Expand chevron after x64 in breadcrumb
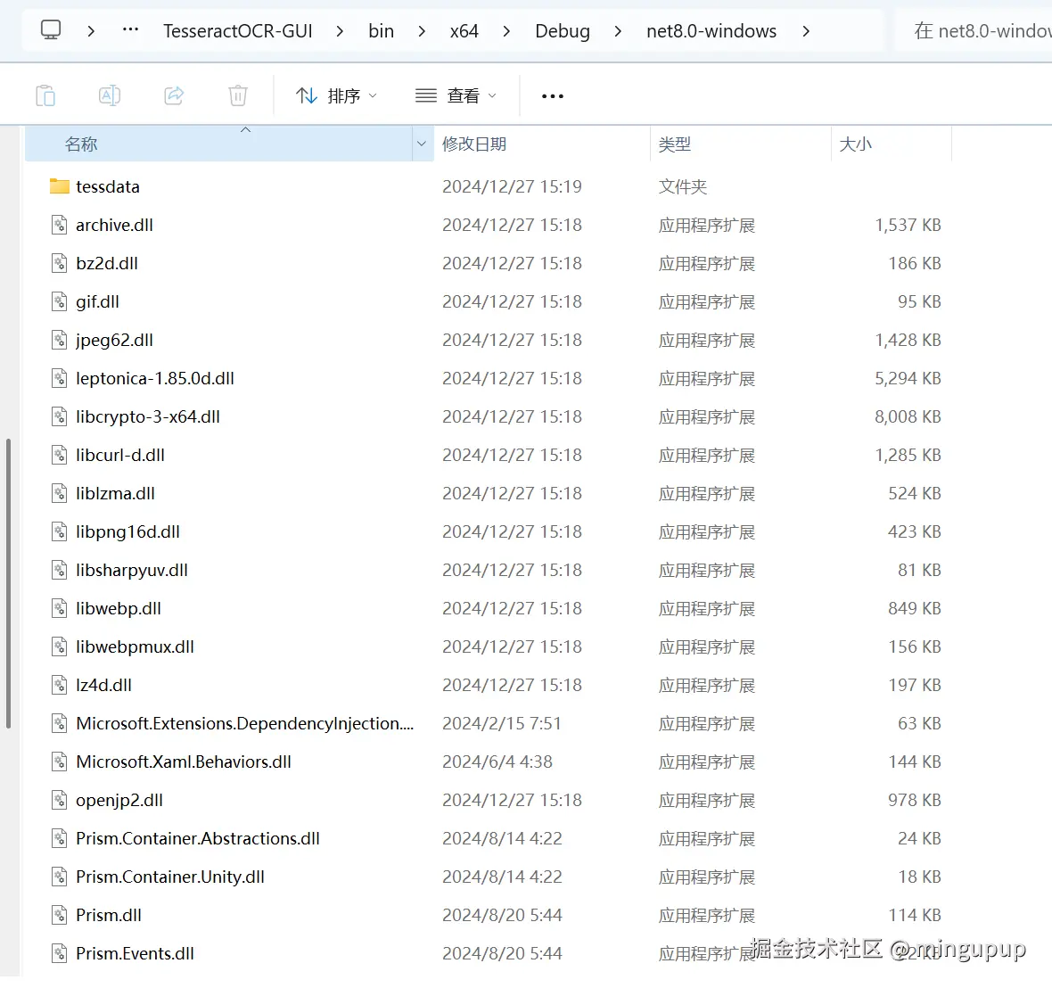The image size is (1052, 988). coord(505,31)
